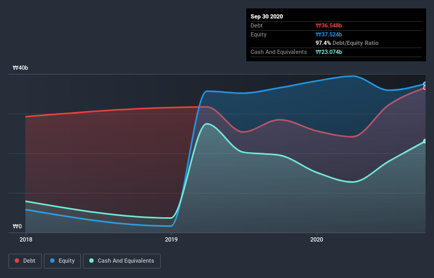This screenshot has height=278, width=434.
Task: Toggle the Debt series legend button
Action: (25, 261)
